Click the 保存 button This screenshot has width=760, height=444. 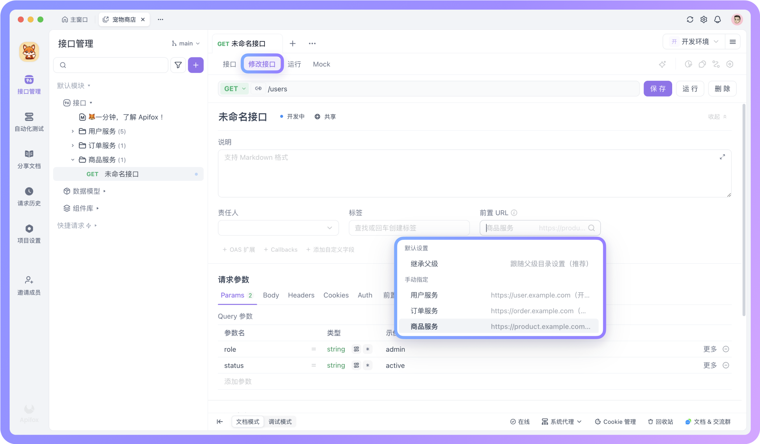pos(658,89)
